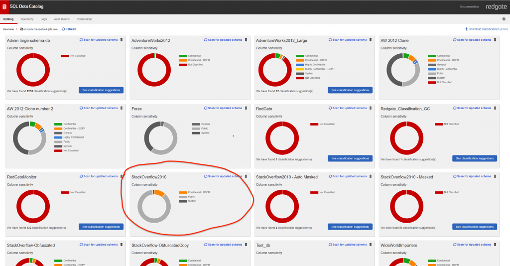This screenshot has width=510, height=266.
Task: Click the Refresh link
Action: coord(69,29)
